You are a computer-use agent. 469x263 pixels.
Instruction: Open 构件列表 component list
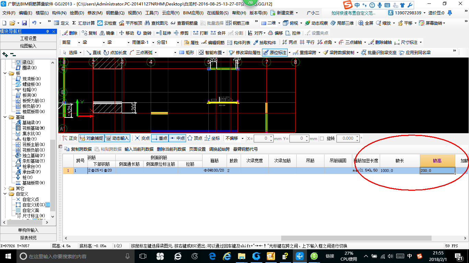click(239, 42)
